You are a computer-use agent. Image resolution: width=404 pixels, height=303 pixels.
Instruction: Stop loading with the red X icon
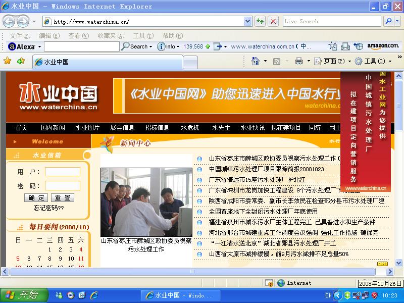[x=273, y=22]
